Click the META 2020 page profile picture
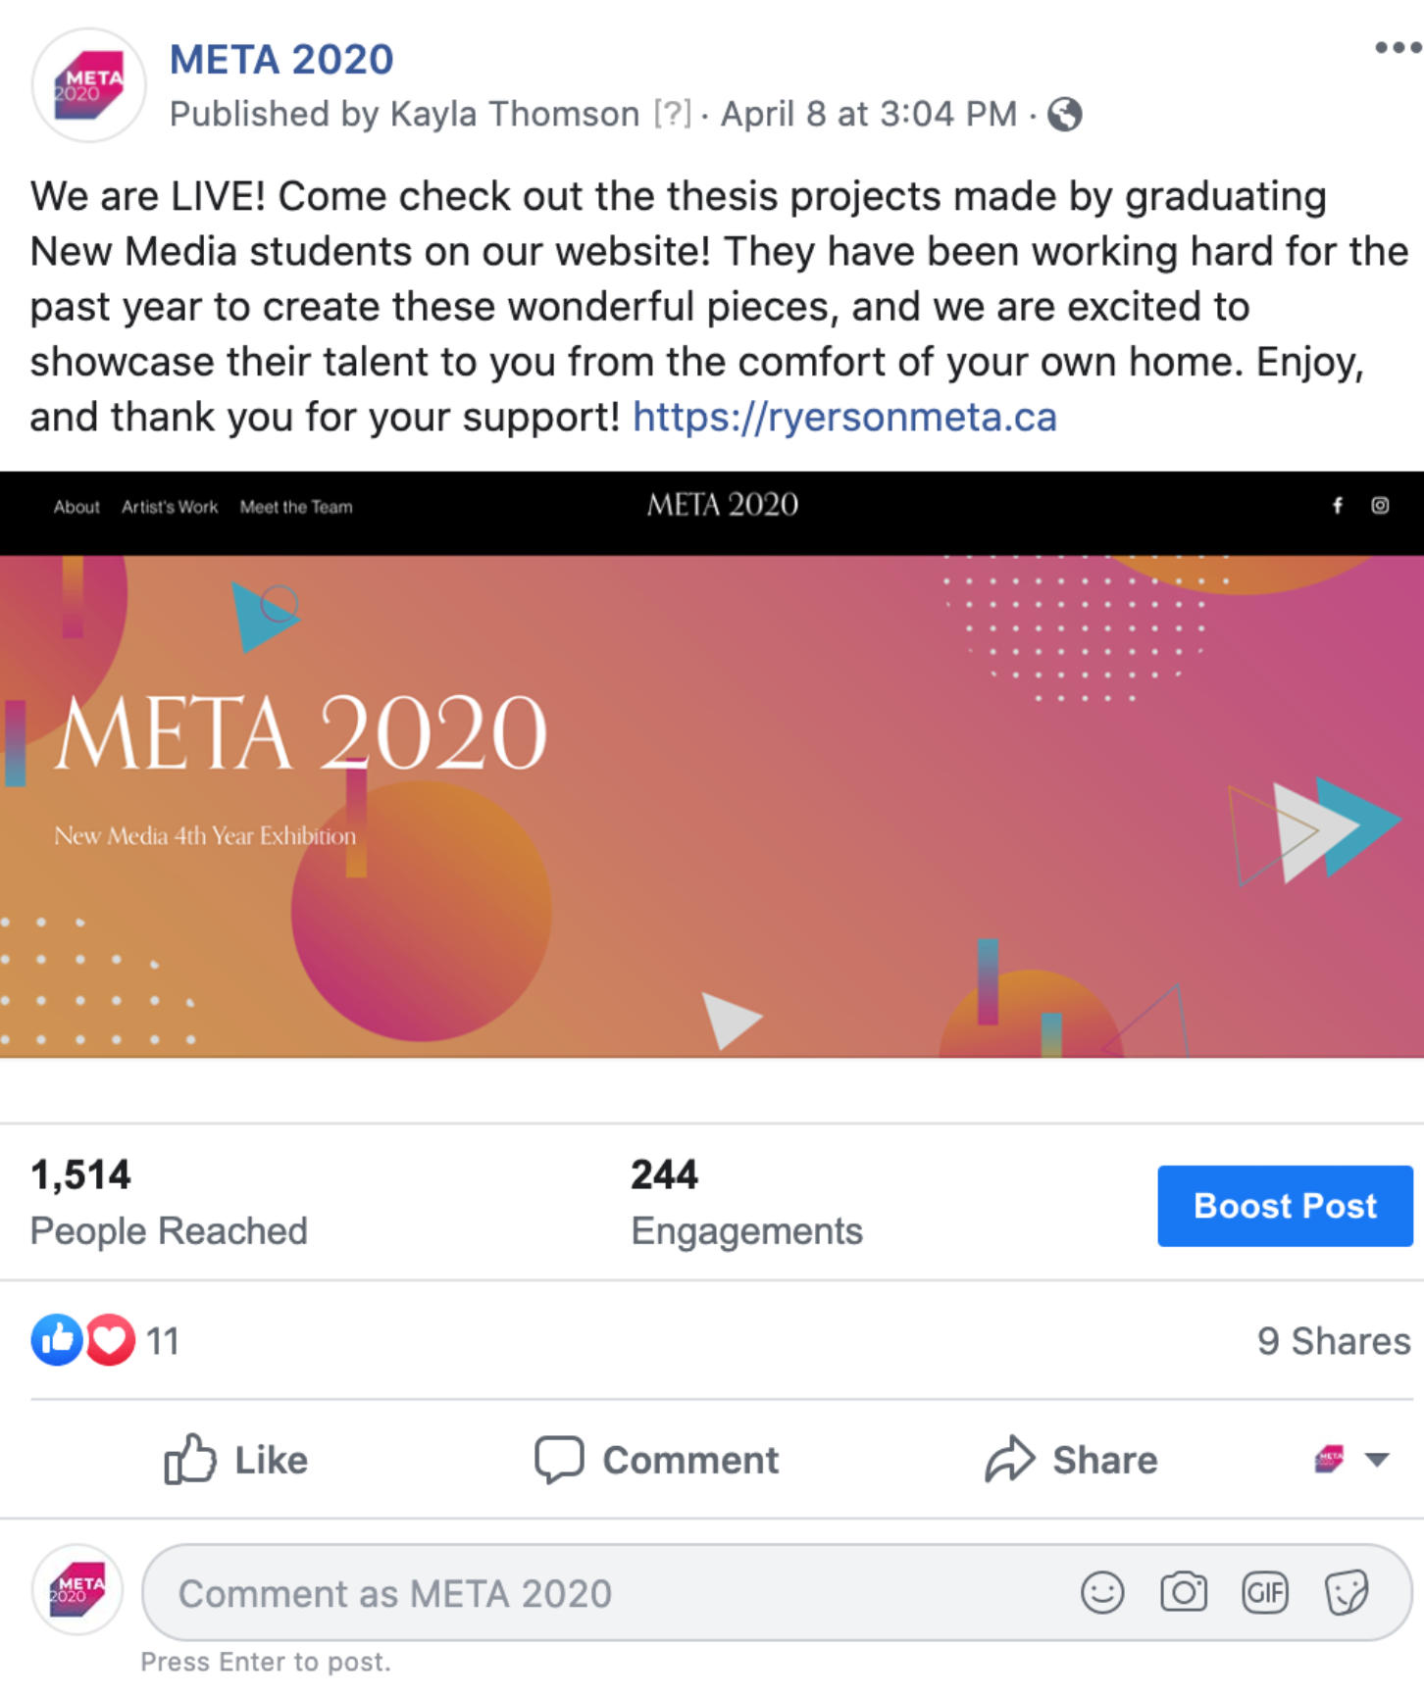 tap(88, 85)
